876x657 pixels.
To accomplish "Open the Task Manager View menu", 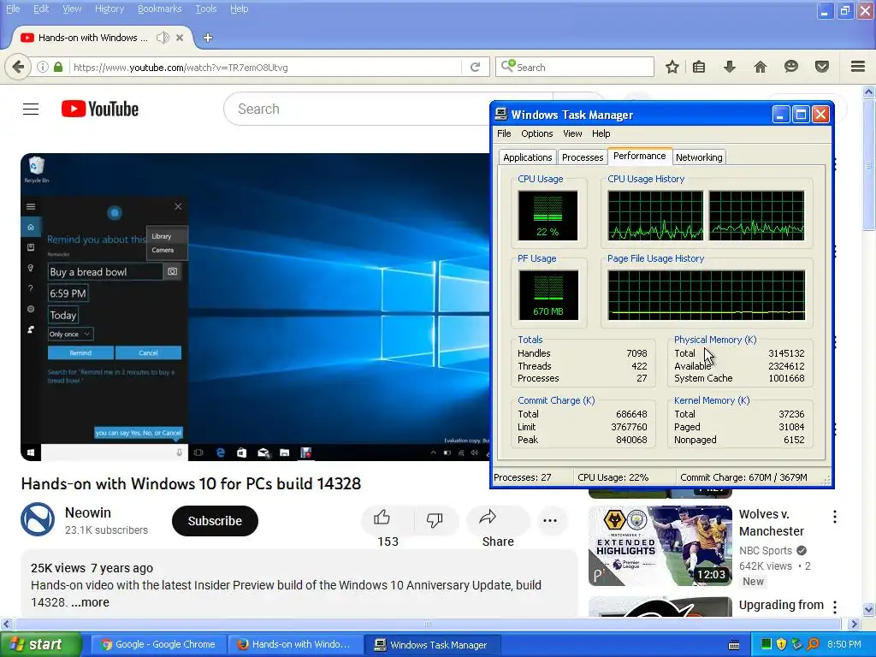I will (x=572, y=133).
